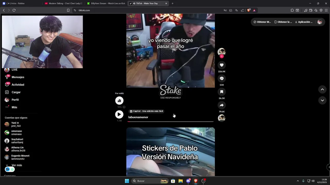The width and height of the screenshot is (330, 185).
Task: Open the creator's avatar beside the video
Action: point(221,52)
